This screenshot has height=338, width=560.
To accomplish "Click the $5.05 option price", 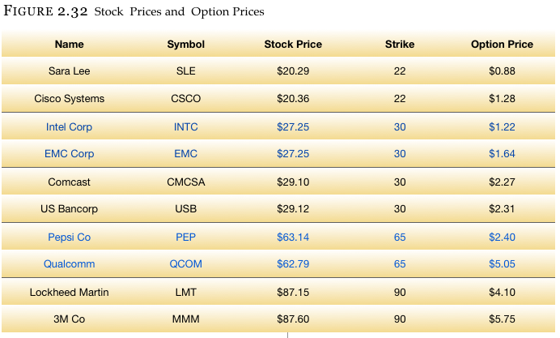I will [502, 264].
